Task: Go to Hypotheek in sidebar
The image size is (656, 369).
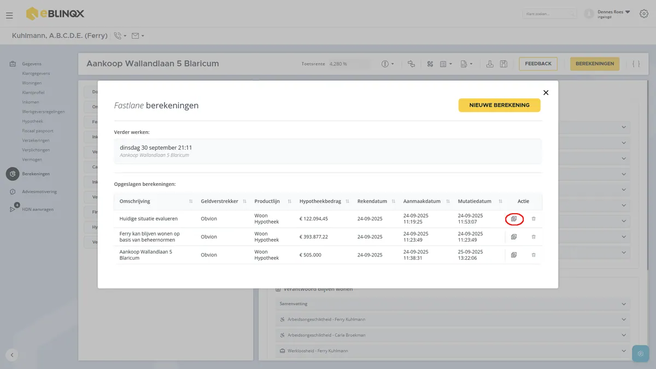Action: (x=32, y=121)
